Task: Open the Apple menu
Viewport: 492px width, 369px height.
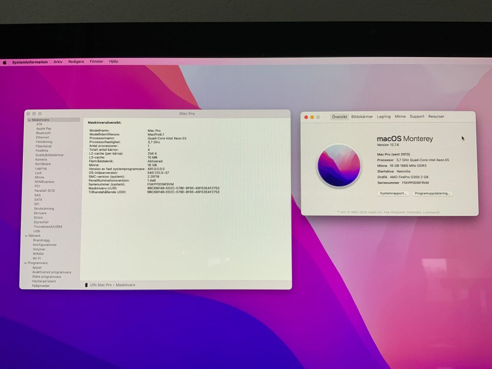Action: [5, 62]
